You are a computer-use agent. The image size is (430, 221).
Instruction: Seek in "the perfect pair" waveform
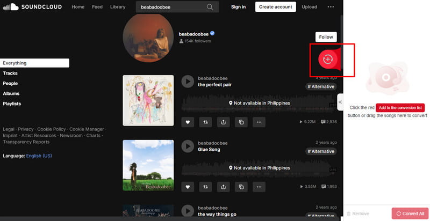pos(259,103)
